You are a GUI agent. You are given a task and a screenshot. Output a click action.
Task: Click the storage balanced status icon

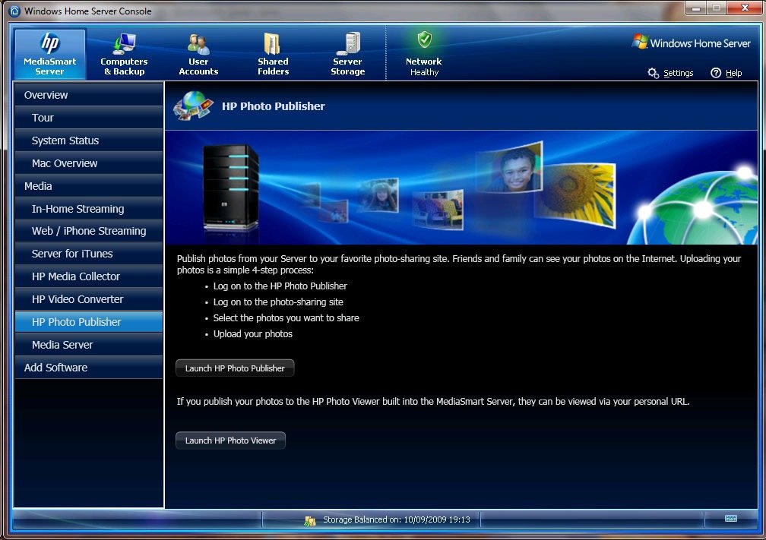[310, 520]
